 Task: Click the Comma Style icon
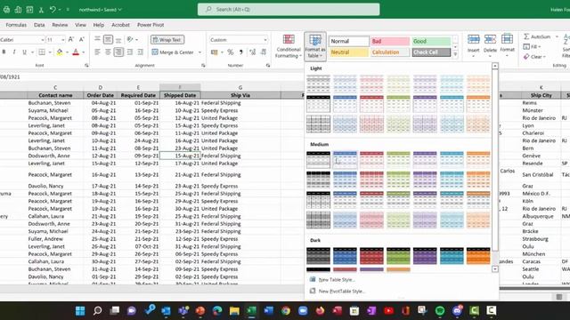[240, 52]
